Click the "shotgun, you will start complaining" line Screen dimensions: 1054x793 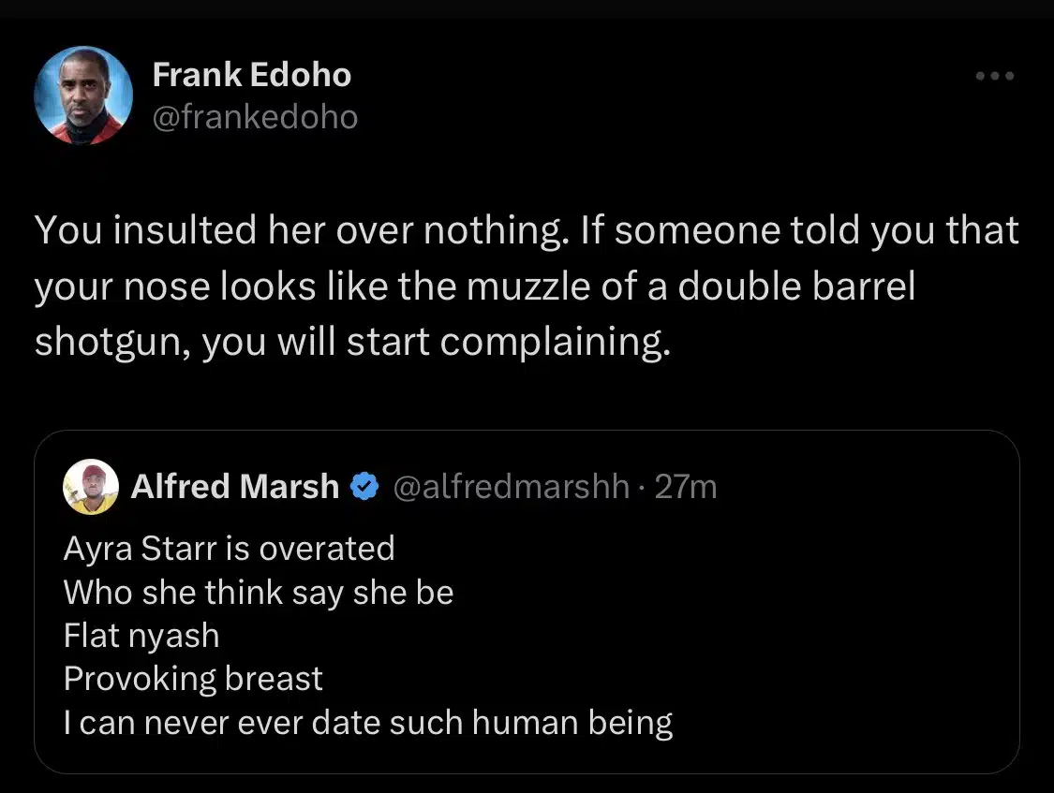(x=352, y=343)
